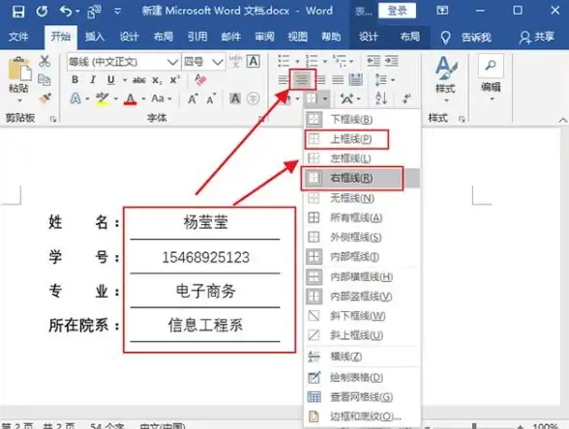Click the 登录 sign-in button
Image resolution: width=569 pixels, height=429 pixels.
pos(397,11)
